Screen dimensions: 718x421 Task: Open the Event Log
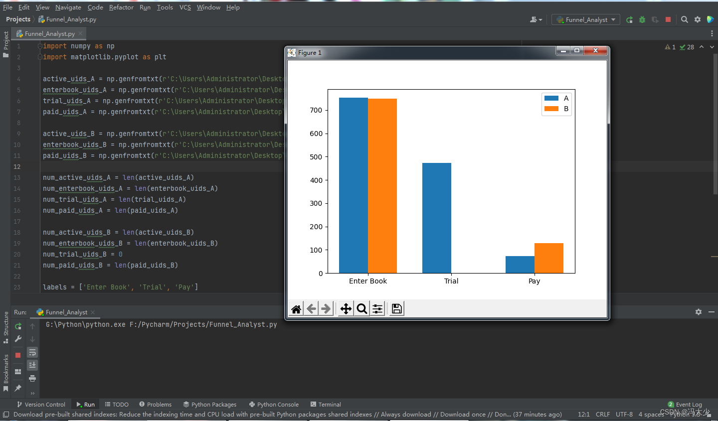click(685, 405)
